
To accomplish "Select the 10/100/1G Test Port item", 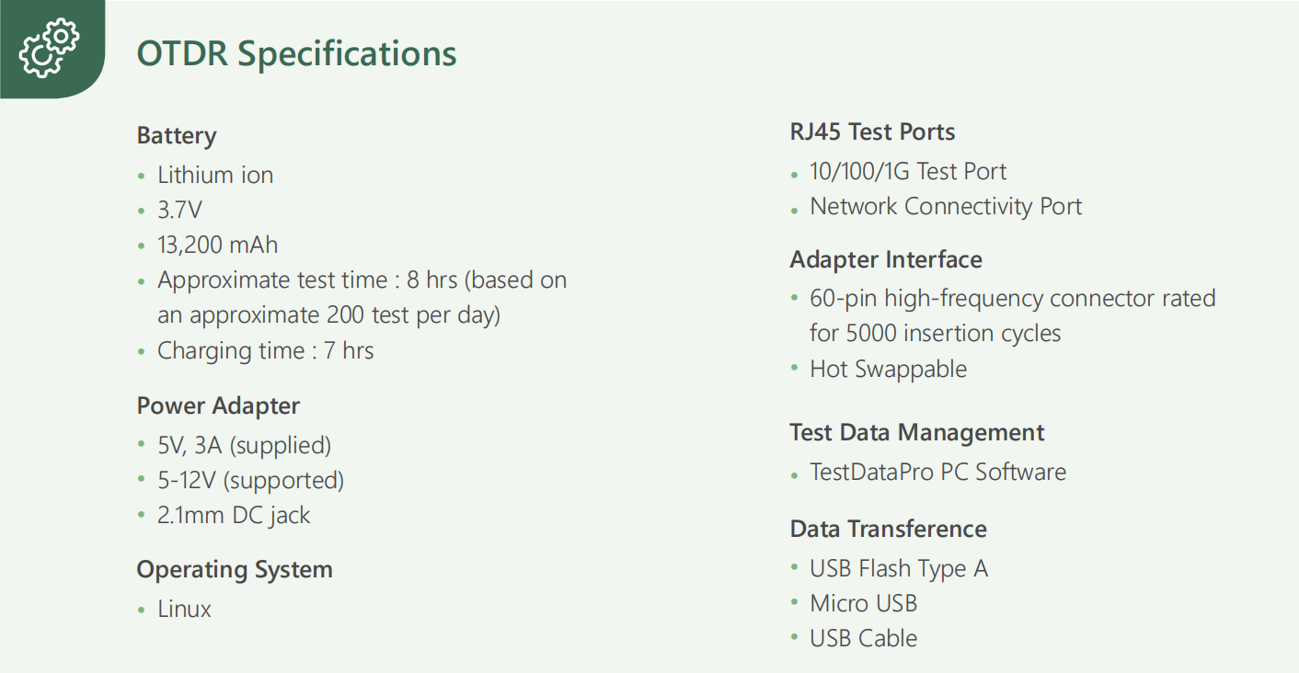I will tap(907, 171).
